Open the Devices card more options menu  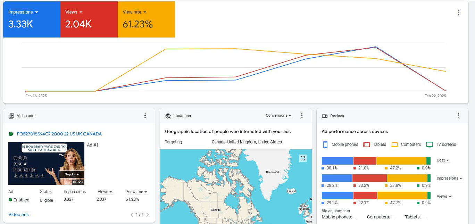(458, 116)
